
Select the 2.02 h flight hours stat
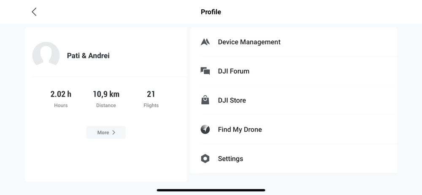coord(61,94)
